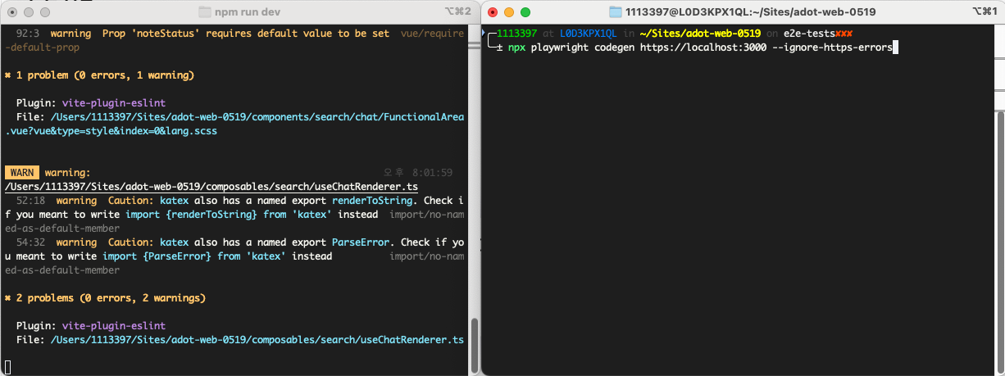Click the ⌥⌘1 shortcut label
The image size is (1005, 376).
point(985,12)
